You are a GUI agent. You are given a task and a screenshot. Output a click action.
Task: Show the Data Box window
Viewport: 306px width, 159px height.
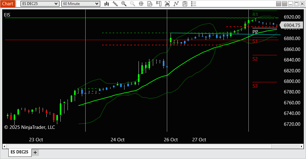(x=150, y=4)
